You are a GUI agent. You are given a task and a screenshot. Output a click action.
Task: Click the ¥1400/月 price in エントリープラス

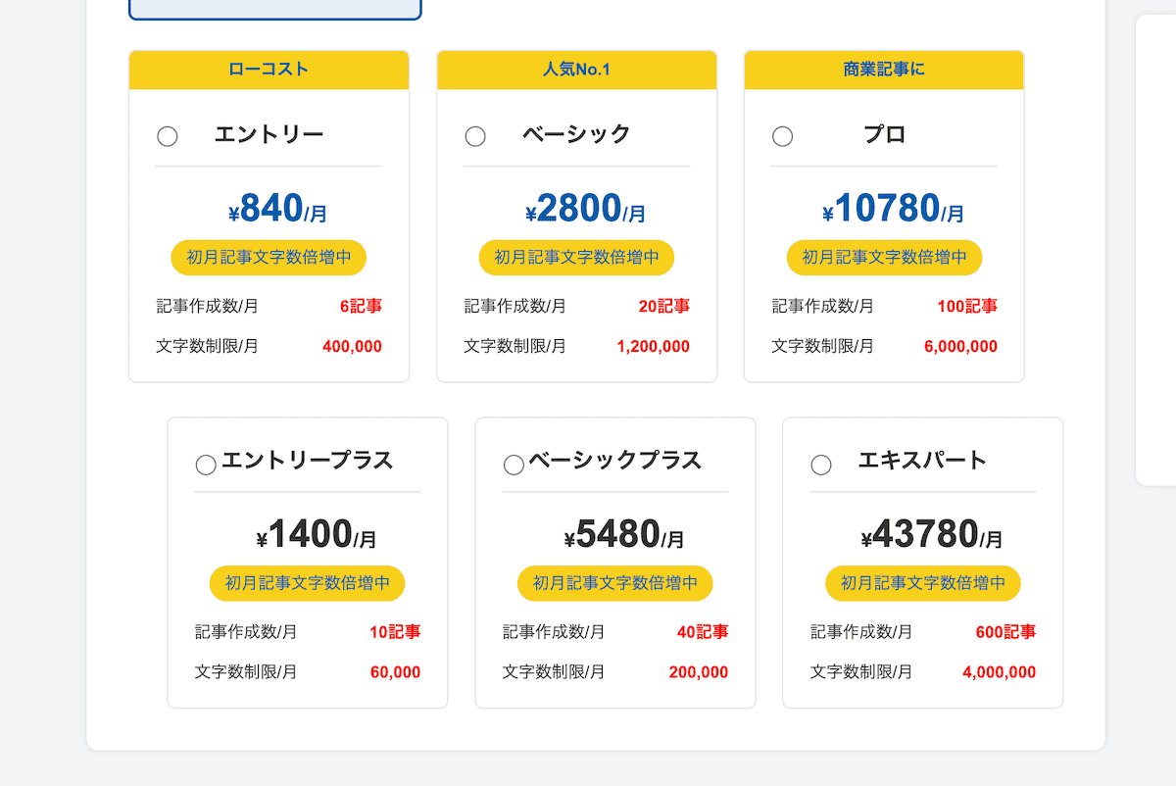[x=316, y=536]
